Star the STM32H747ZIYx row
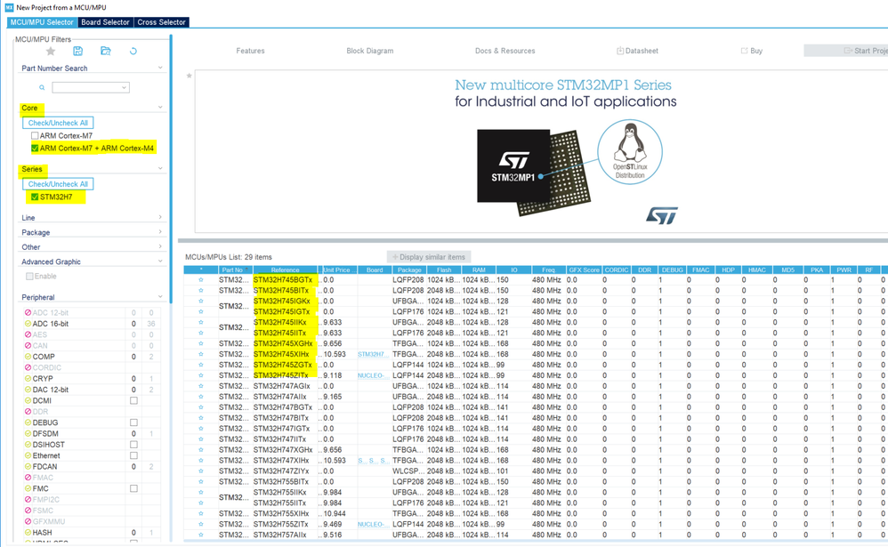Image resolution: width=888 pixels, height=547 pixels. tap(200, 471)
